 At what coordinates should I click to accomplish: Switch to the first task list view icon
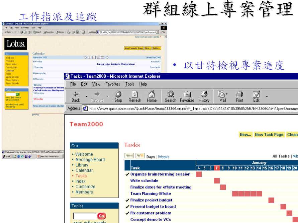pos(129,156)
